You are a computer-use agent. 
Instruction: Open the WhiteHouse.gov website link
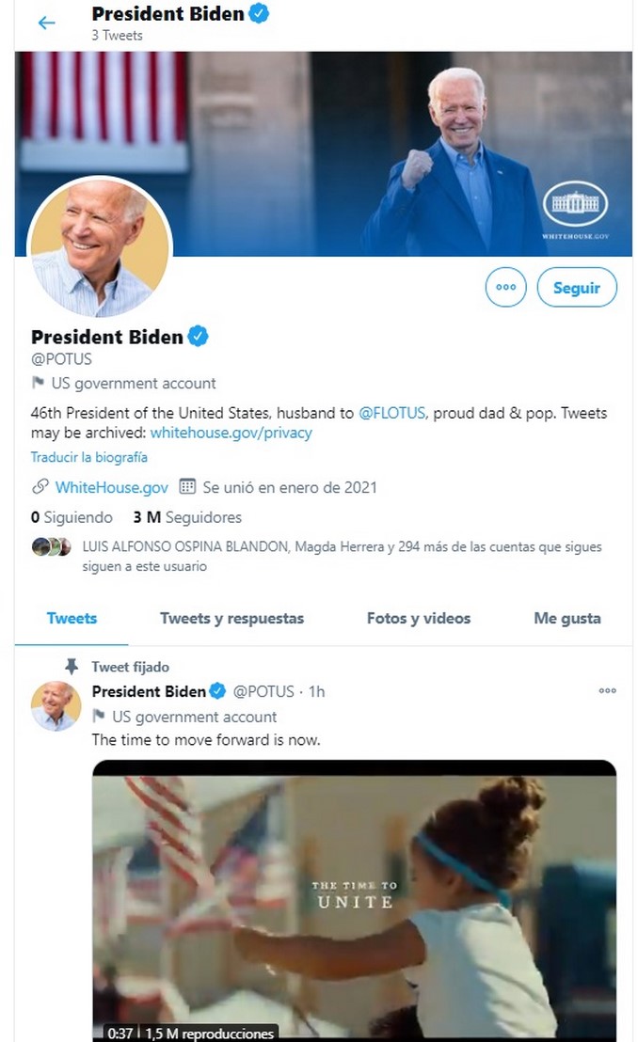111,487
